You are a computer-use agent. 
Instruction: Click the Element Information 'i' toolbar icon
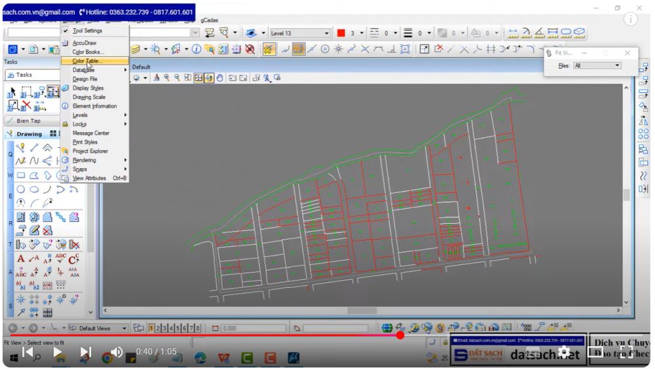[x=196, y=50]
